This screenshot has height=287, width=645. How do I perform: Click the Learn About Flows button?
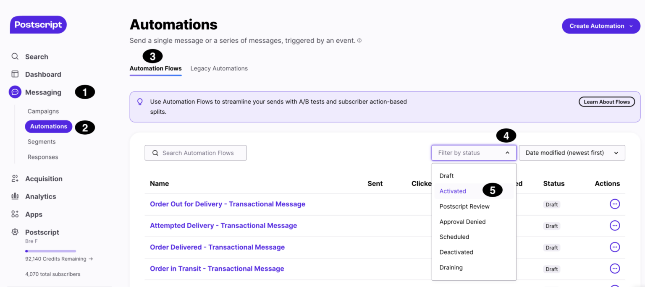coord(607,101)
